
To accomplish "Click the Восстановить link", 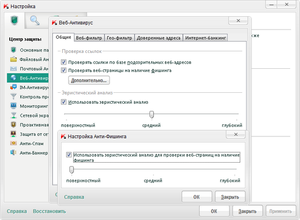I will 49,211.
